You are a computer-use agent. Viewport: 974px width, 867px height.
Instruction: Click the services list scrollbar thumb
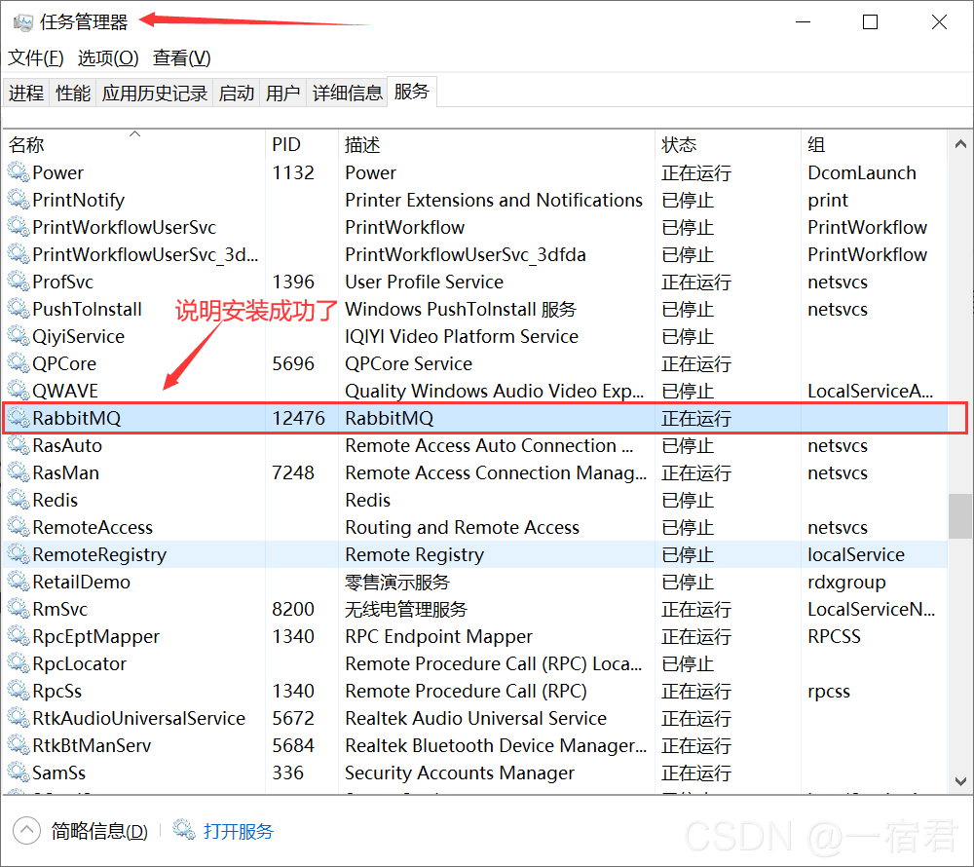click(x=960, y=516)
